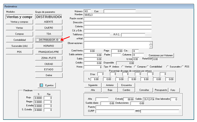Choose the ZONA /FLETE parameter group
Image resolution: width=197 pixels, height=122 pixels.
[49, 58]
